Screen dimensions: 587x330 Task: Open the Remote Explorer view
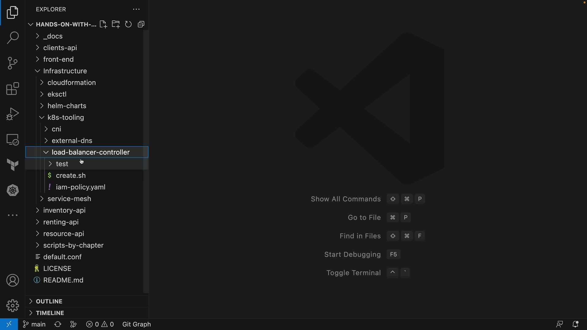[x=13, y=140]
